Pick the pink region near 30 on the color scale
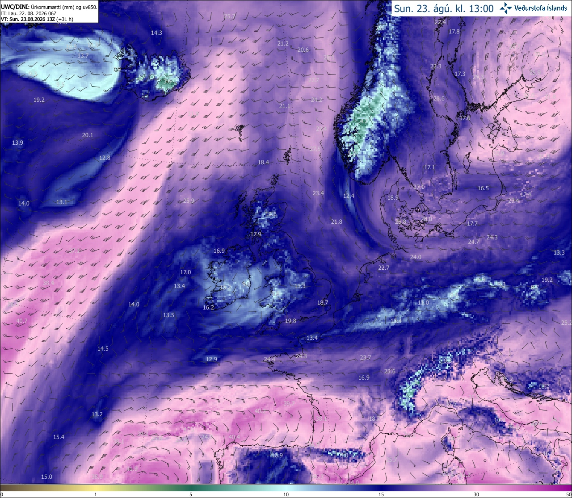Screen dimensions: 572x498 (476, 487)
